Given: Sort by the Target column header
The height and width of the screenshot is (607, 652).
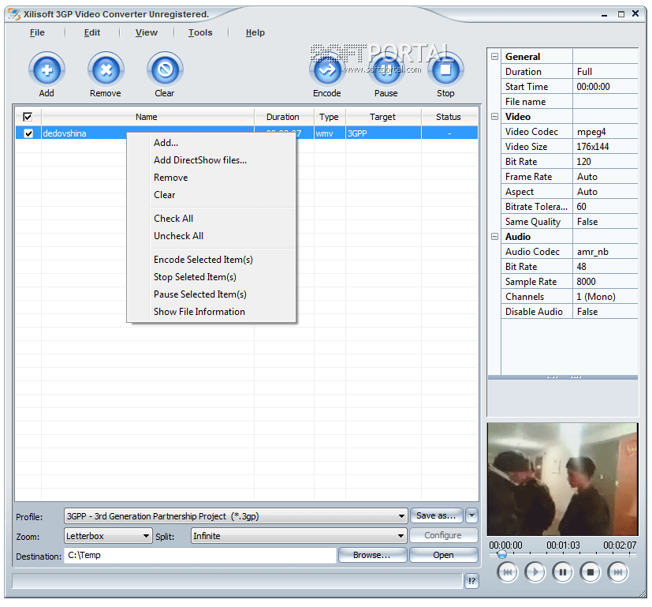Looking at the screenshot, I should coord(382,117).
